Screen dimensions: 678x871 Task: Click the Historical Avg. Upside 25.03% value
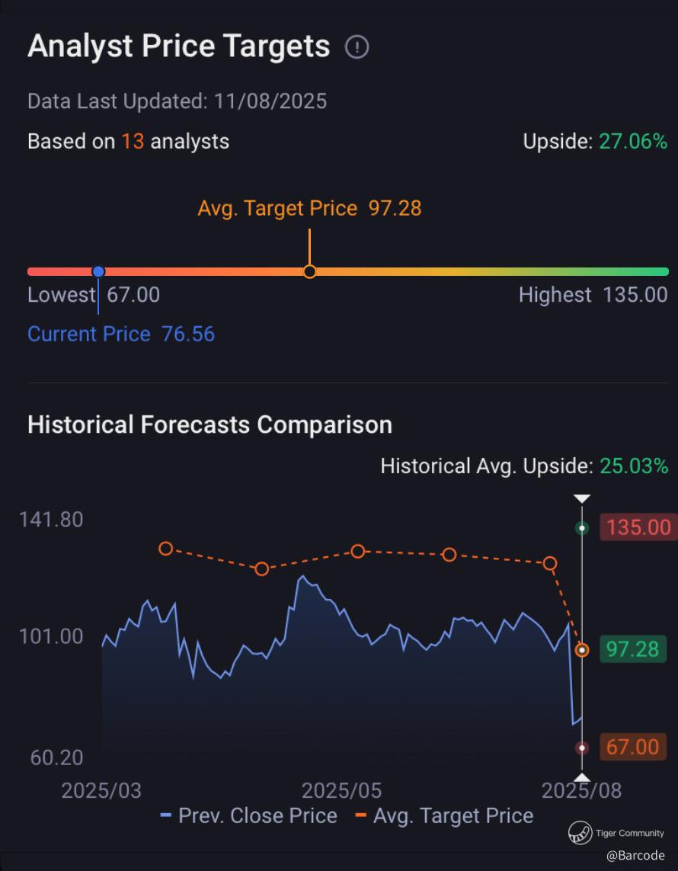point(634,466)
